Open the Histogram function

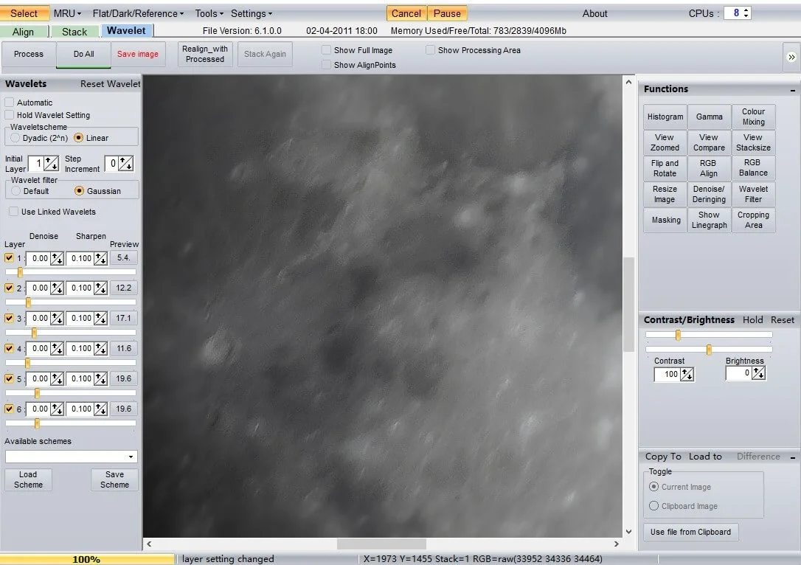(x=665, y=117)
